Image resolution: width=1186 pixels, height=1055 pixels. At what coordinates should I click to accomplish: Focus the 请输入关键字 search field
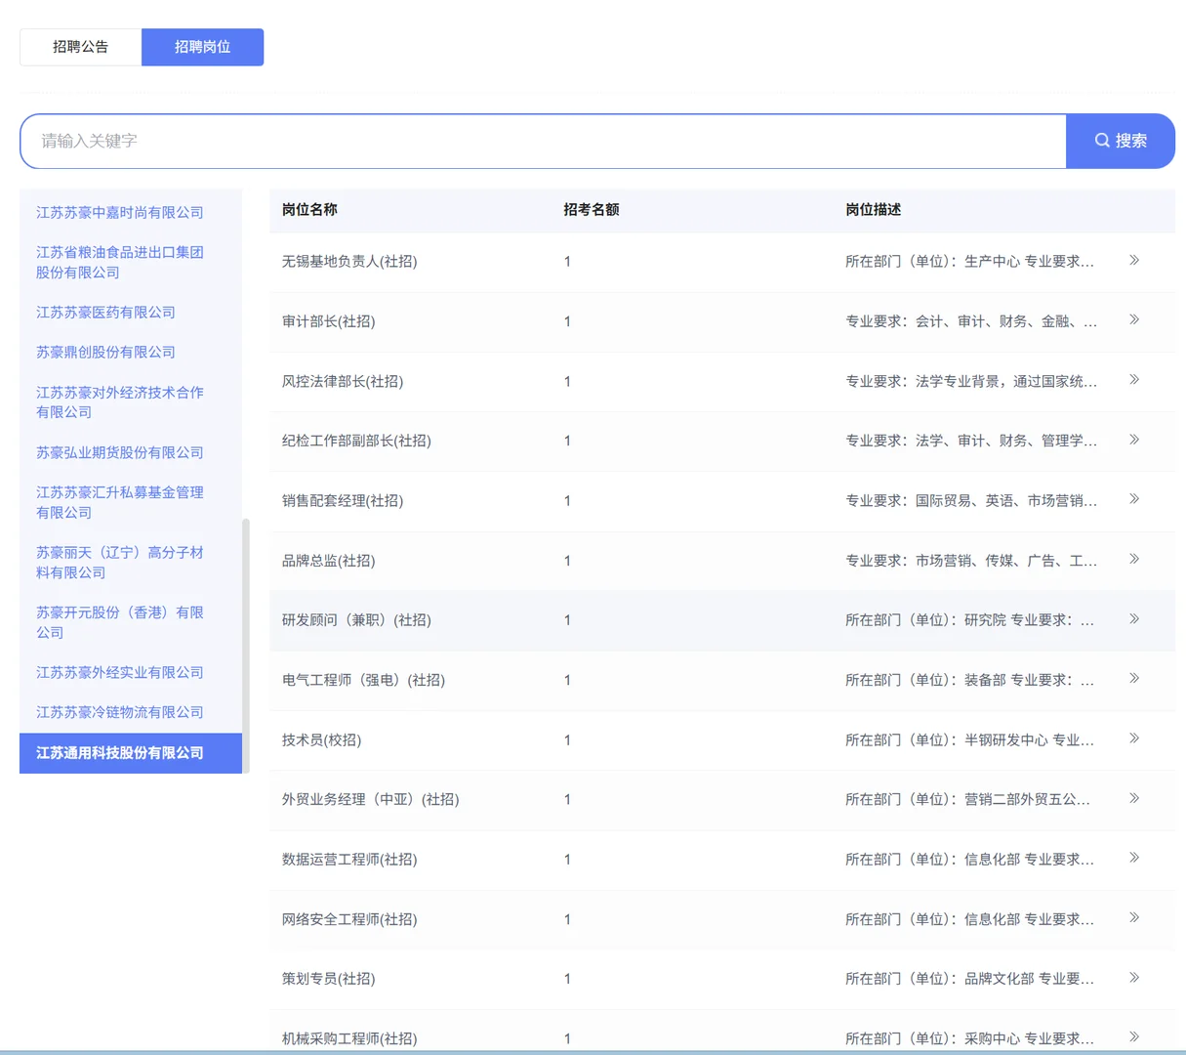click(x=543, y=141)
